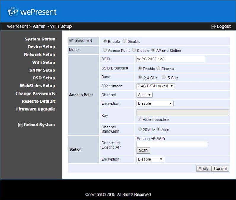The image size is (236, 200).
Task: Click the SSID input field
Action: pos(171,59)
